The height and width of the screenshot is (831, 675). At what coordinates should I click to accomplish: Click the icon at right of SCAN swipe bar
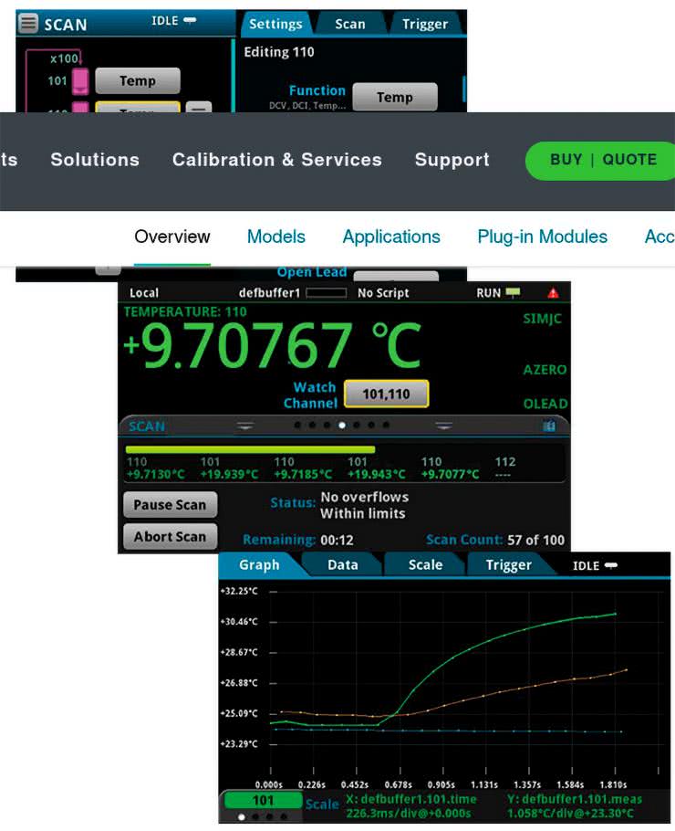(549, 426)
